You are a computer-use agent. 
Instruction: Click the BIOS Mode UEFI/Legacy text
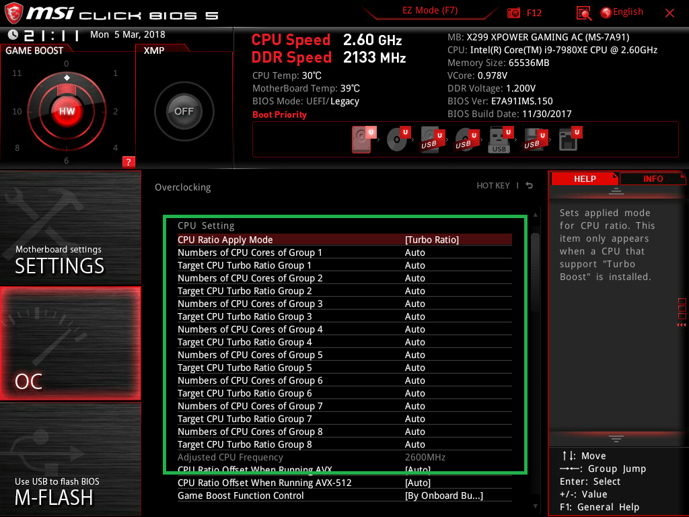(x=305, y=101)
